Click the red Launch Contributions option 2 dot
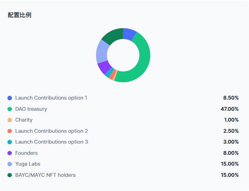 9,131
